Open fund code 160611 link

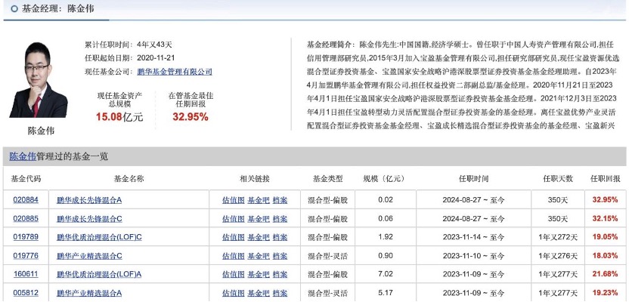26,274
